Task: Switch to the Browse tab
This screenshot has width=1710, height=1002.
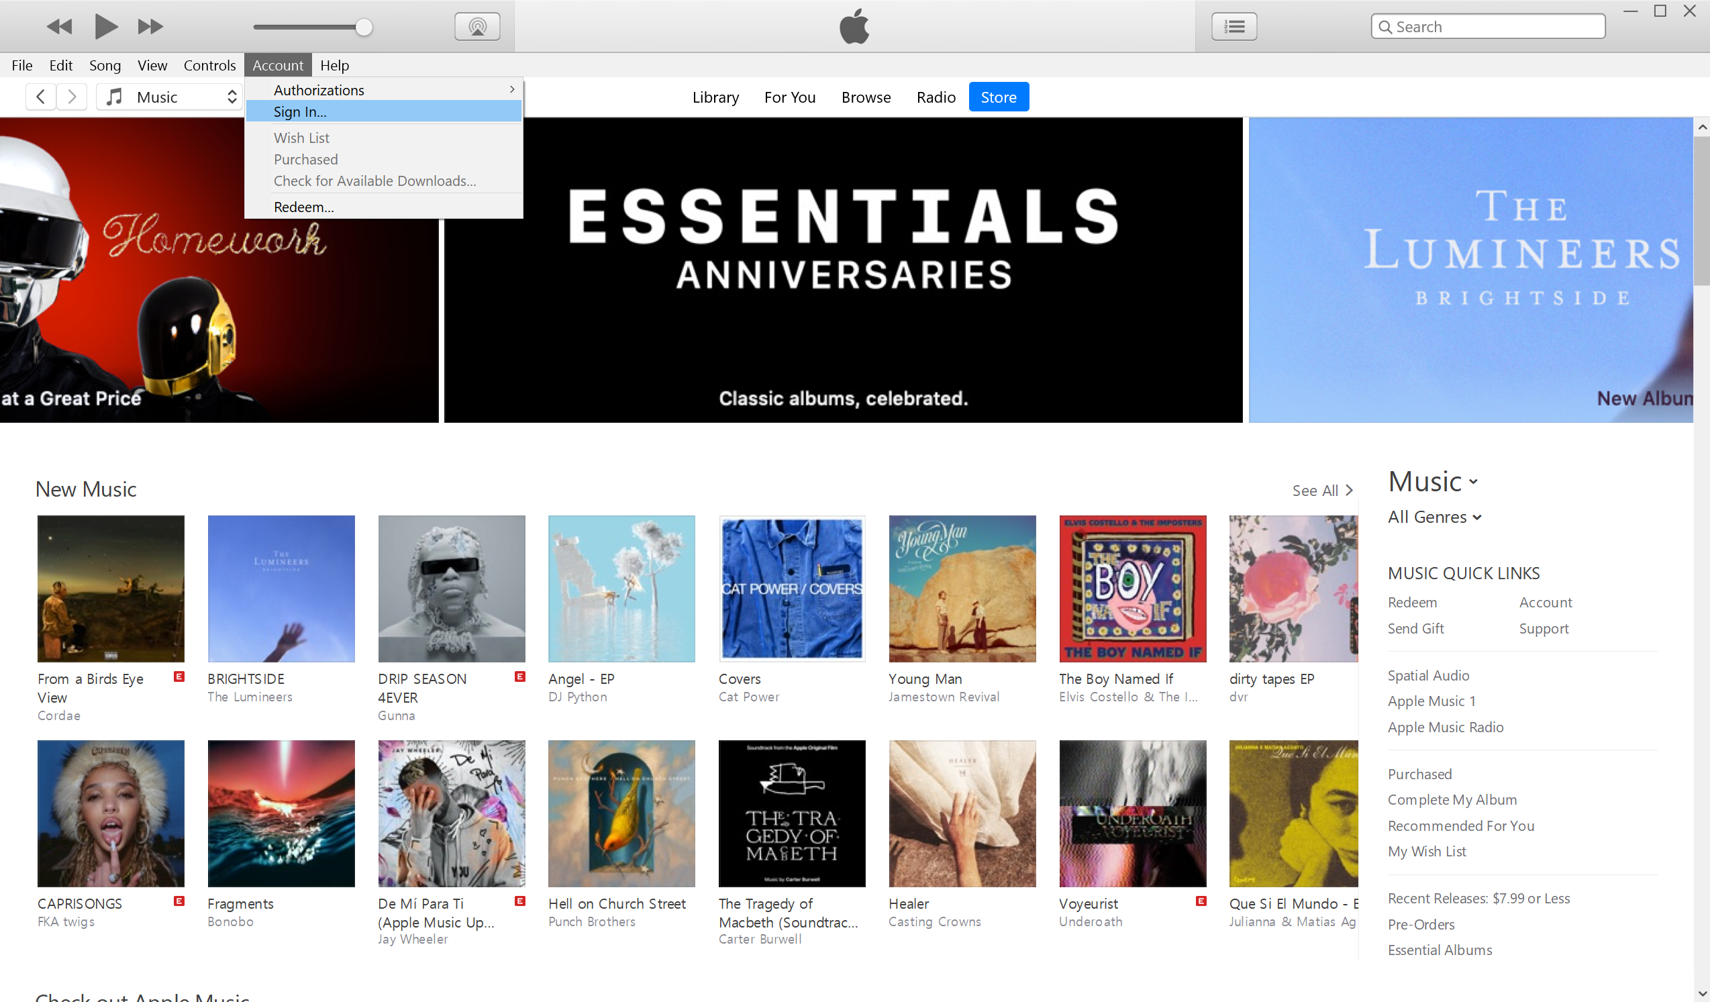Action: pos(866,97)
